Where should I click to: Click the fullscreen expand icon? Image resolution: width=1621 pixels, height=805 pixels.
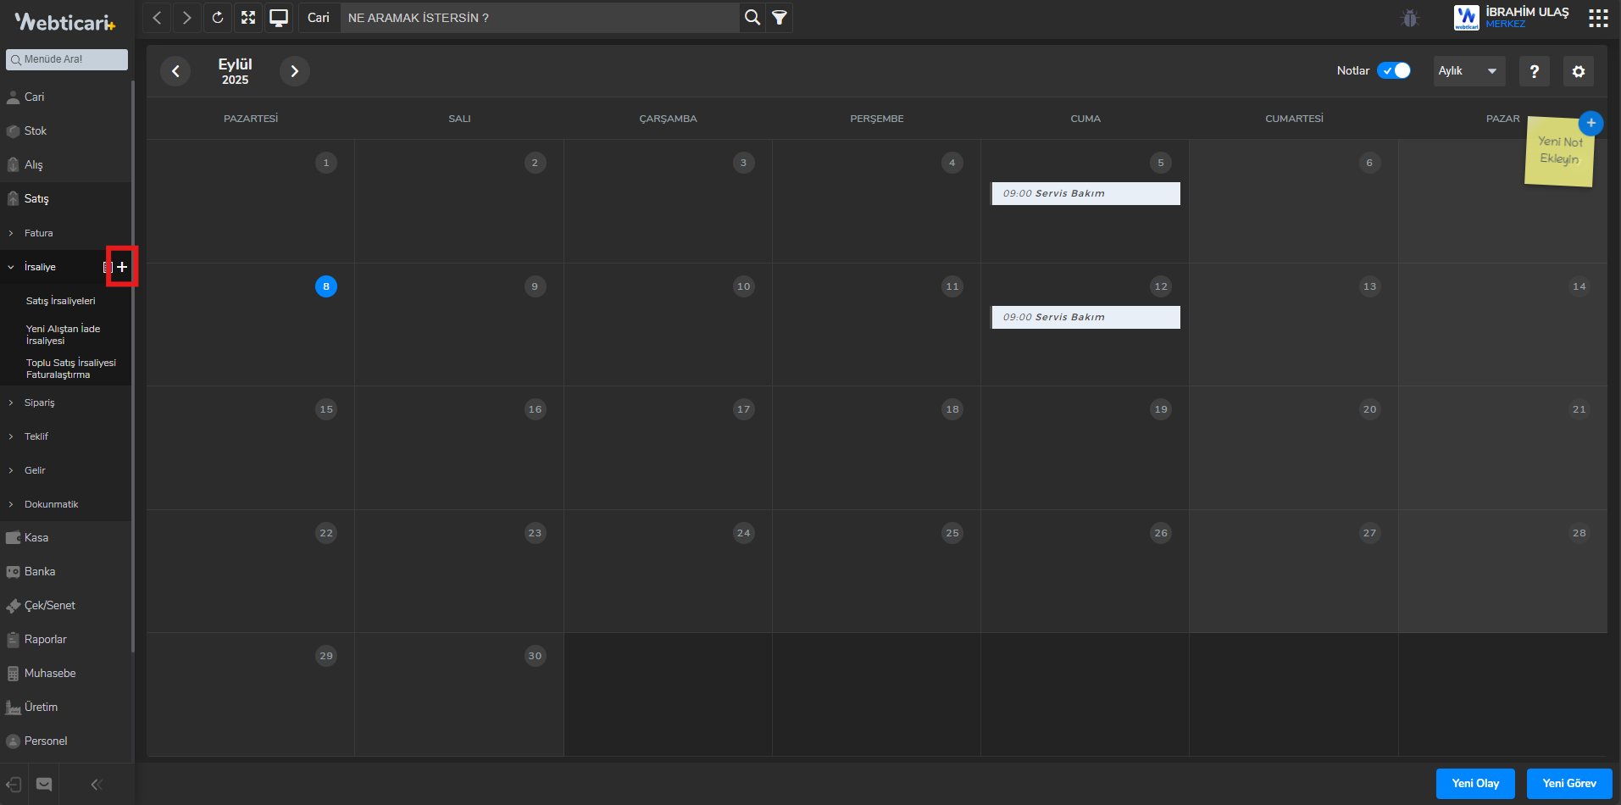point(248,18)
